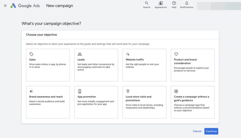This screenshot has height=138, width=241.
Task: Choose the Website traffic objective title
Action: 135,60
